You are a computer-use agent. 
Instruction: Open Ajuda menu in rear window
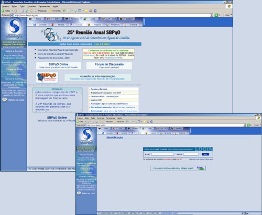[x=55, y=6]
